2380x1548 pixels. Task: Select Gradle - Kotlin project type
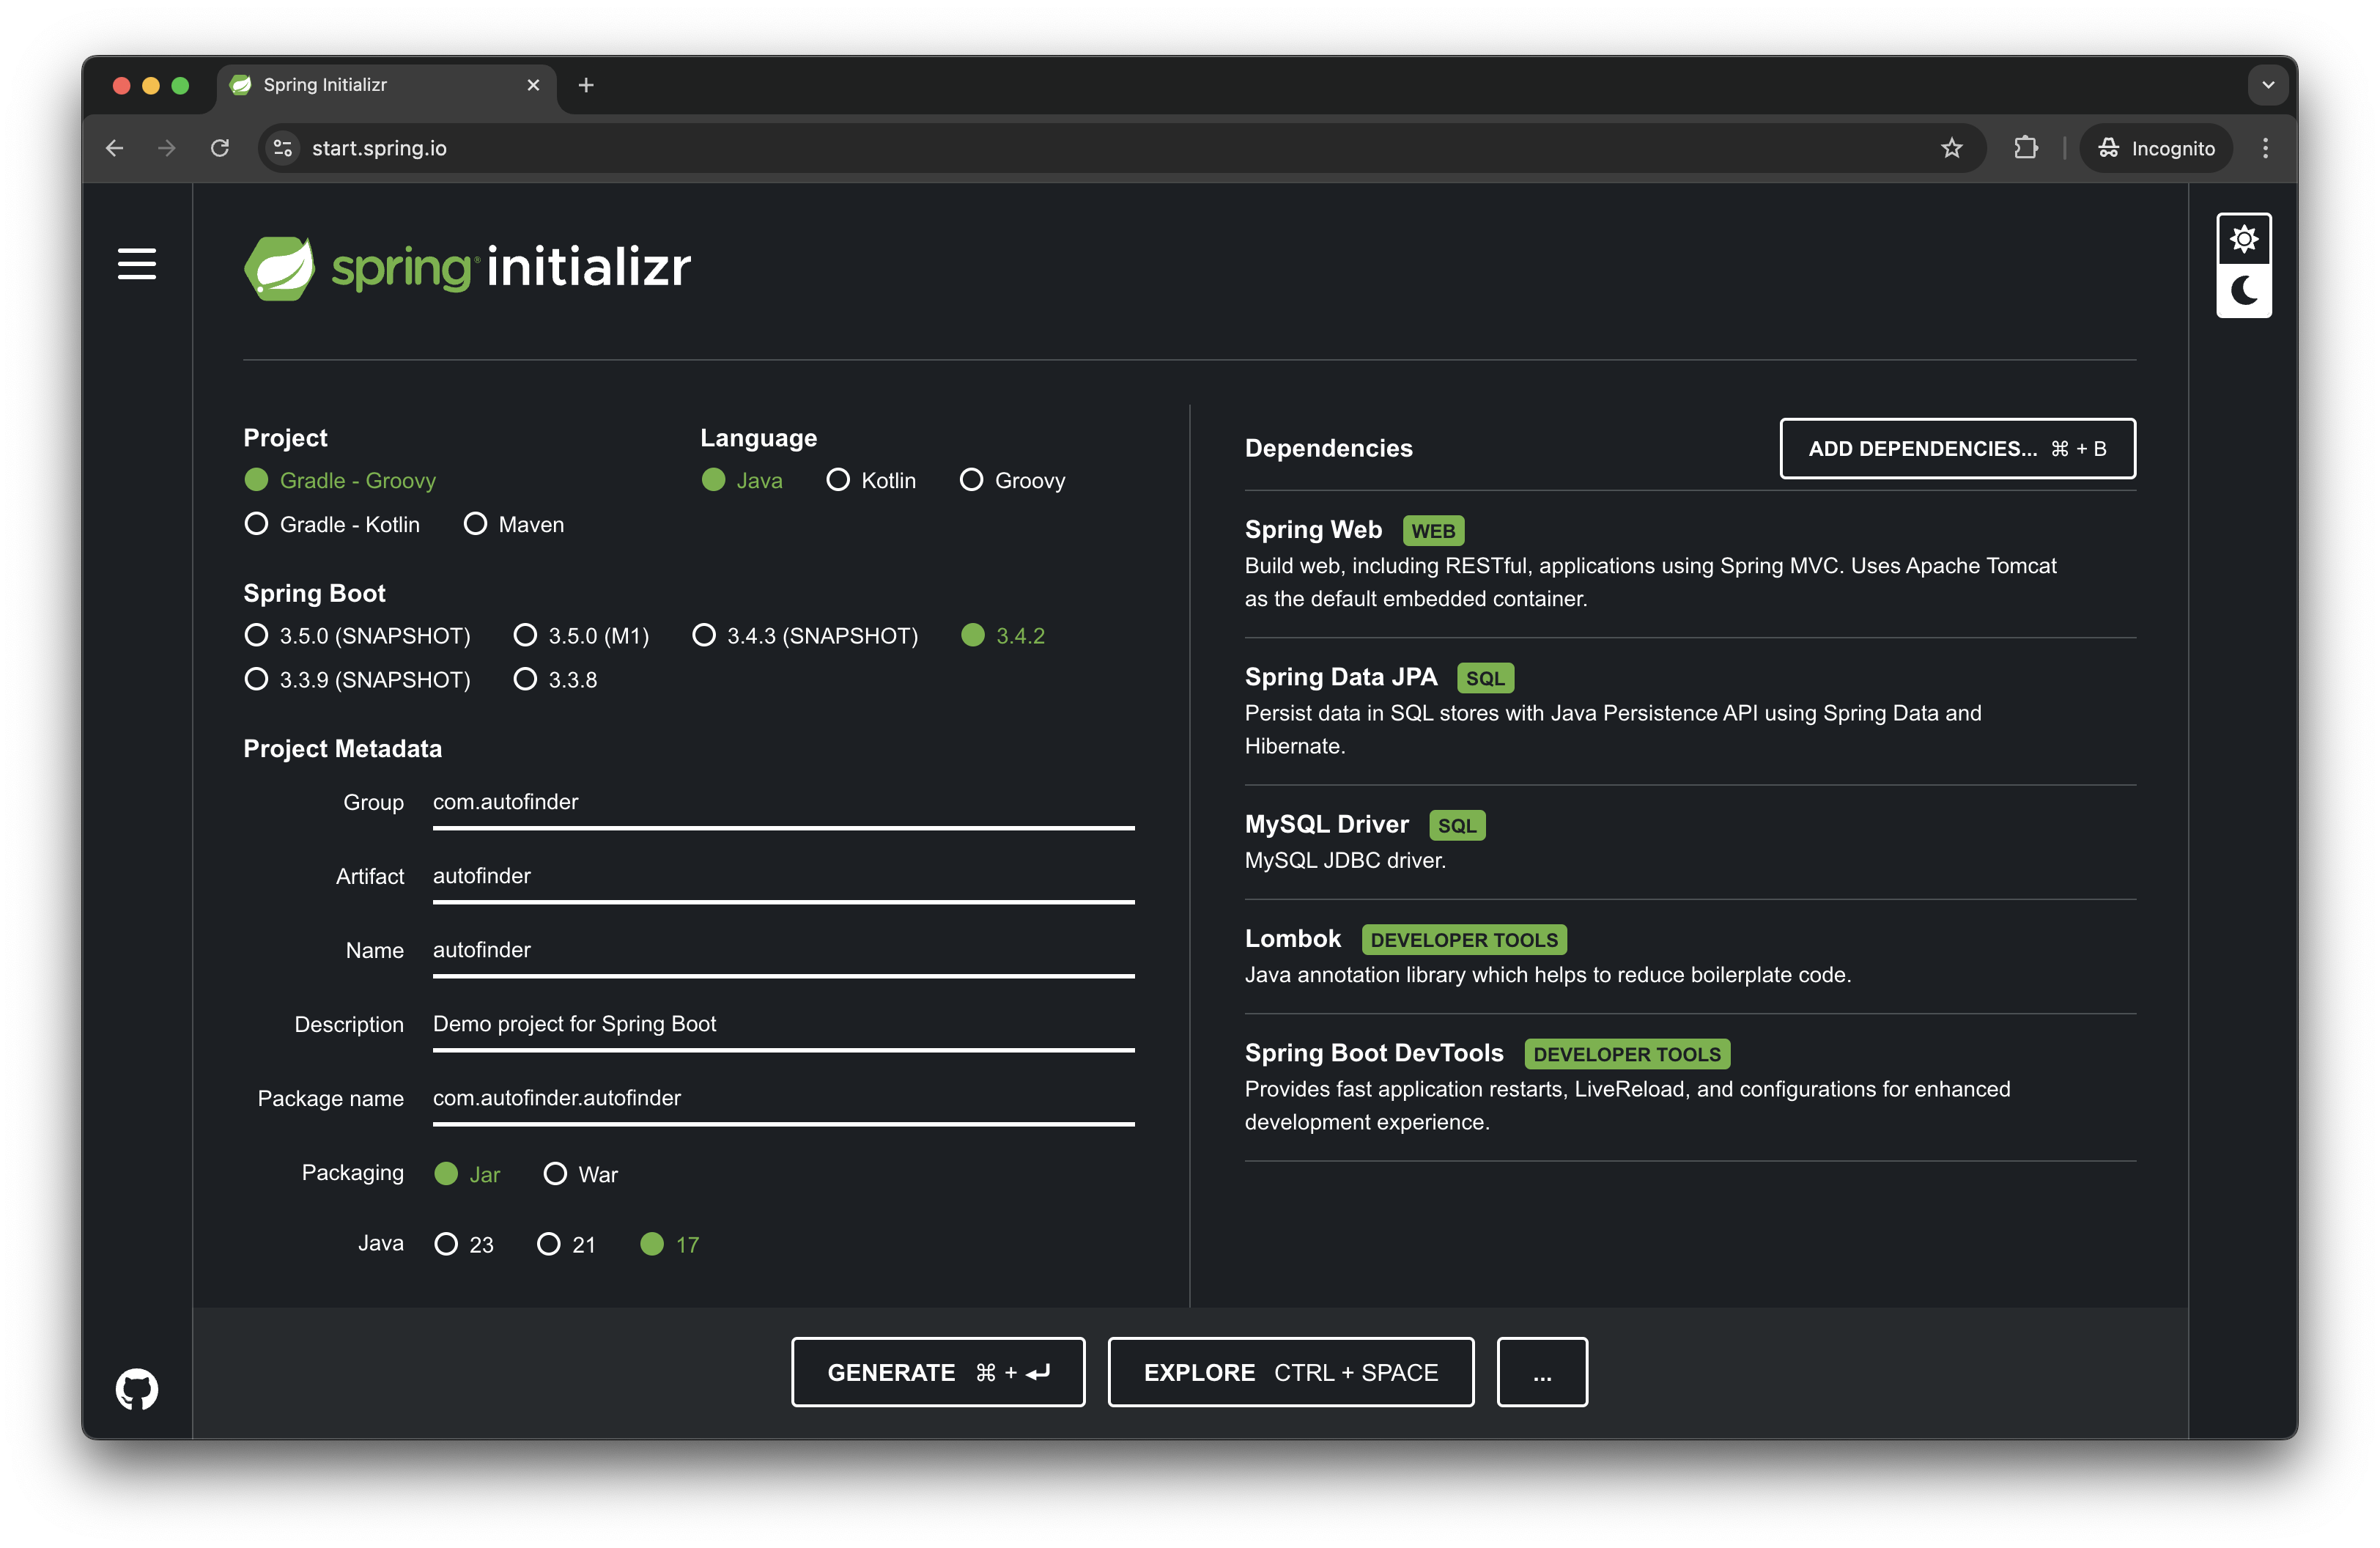click(332, 524)
